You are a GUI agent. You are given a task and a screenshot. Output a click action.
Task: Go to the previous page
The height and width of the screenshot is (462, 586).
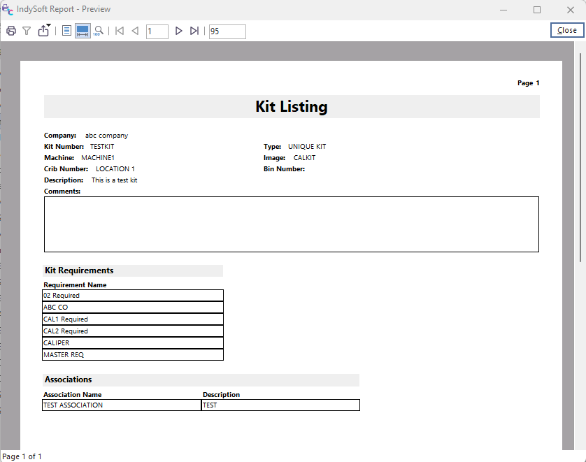(135, 31)
